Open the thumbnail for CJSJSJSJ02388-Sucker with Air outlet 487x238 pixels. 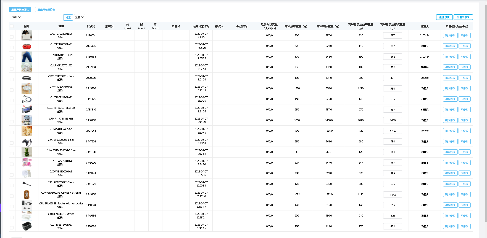27,205
